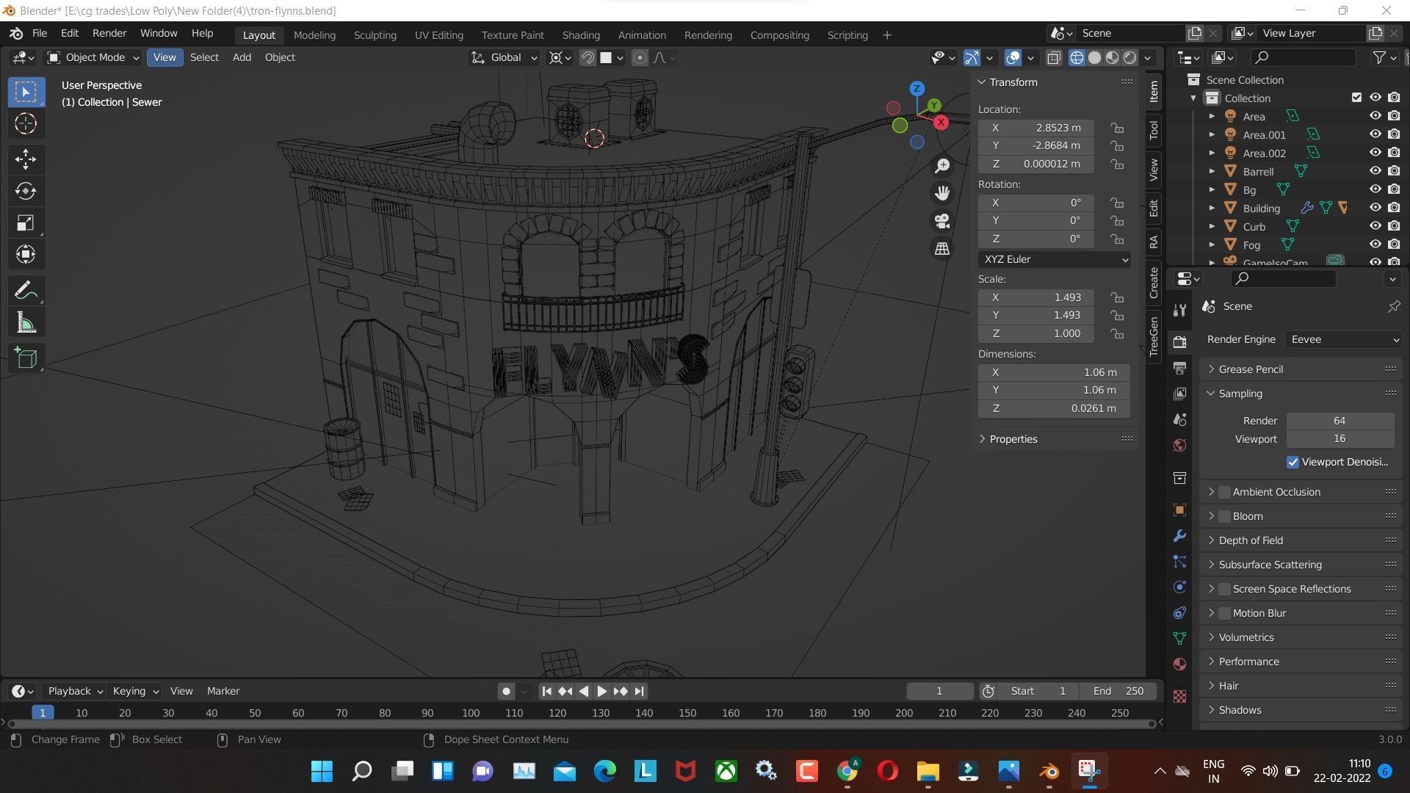Select the Annotate tool
This screenshot has width=1410, height=793.
pos(26,291)
